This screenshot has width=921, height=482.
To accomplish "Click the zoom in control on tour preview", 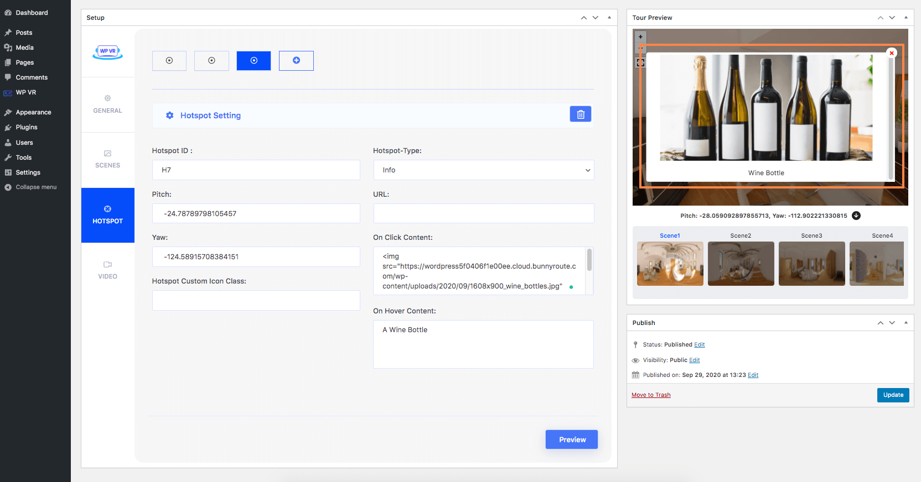I will (x=640, y=37).
